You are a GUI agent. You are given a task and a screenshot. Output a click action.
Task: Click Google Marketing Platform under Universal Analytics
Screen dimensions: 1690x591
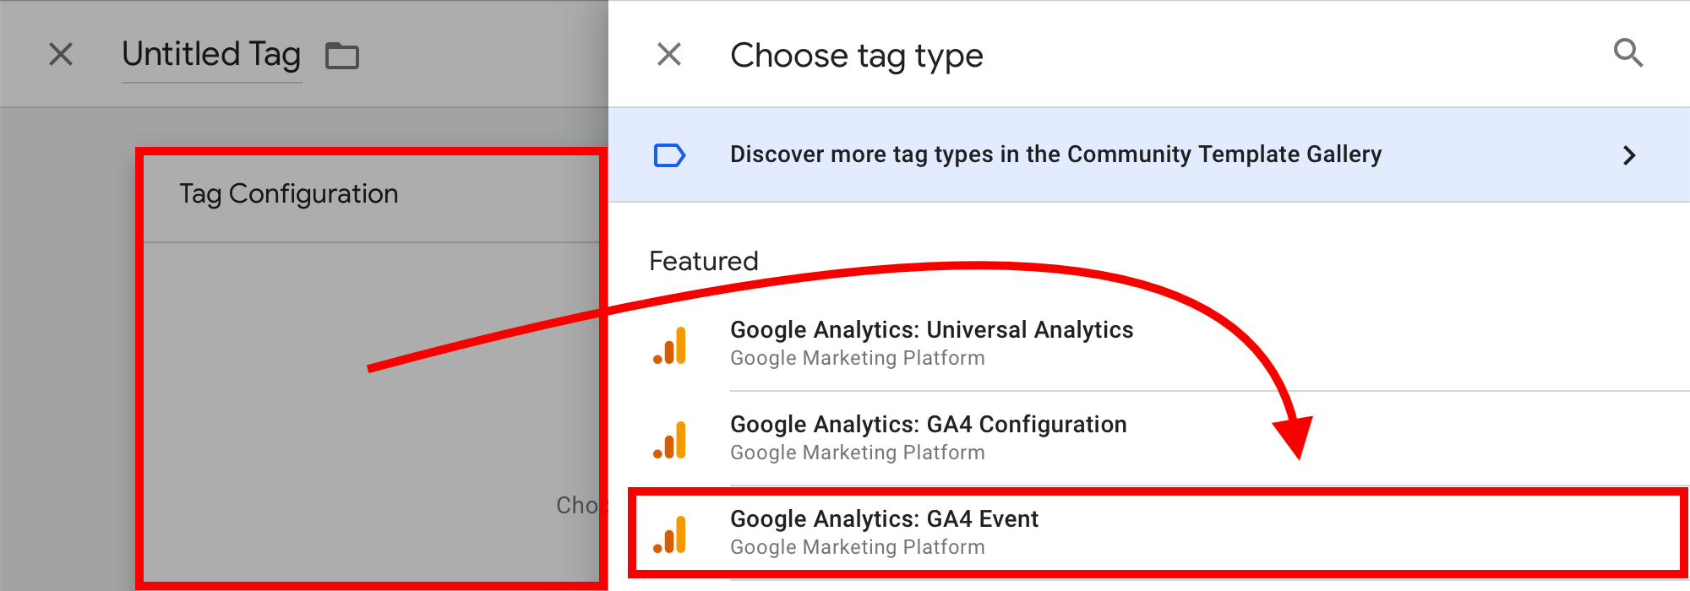click(x=857, y=358)
